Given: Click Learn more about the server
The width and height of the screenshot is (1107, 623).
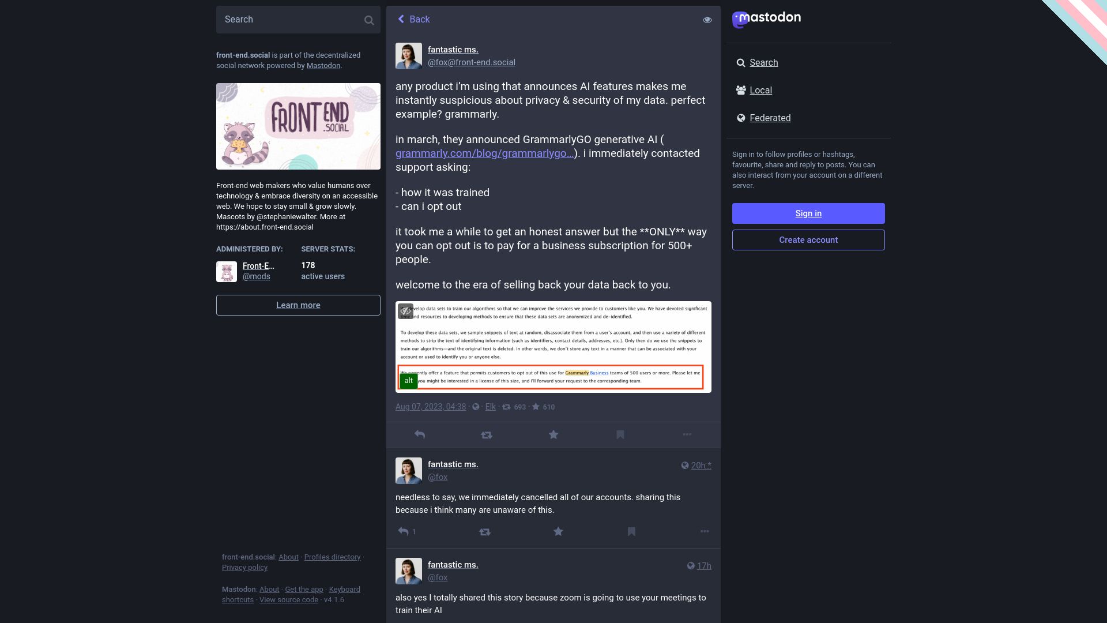Looking at the screenshot, I should tap(298, 305).
